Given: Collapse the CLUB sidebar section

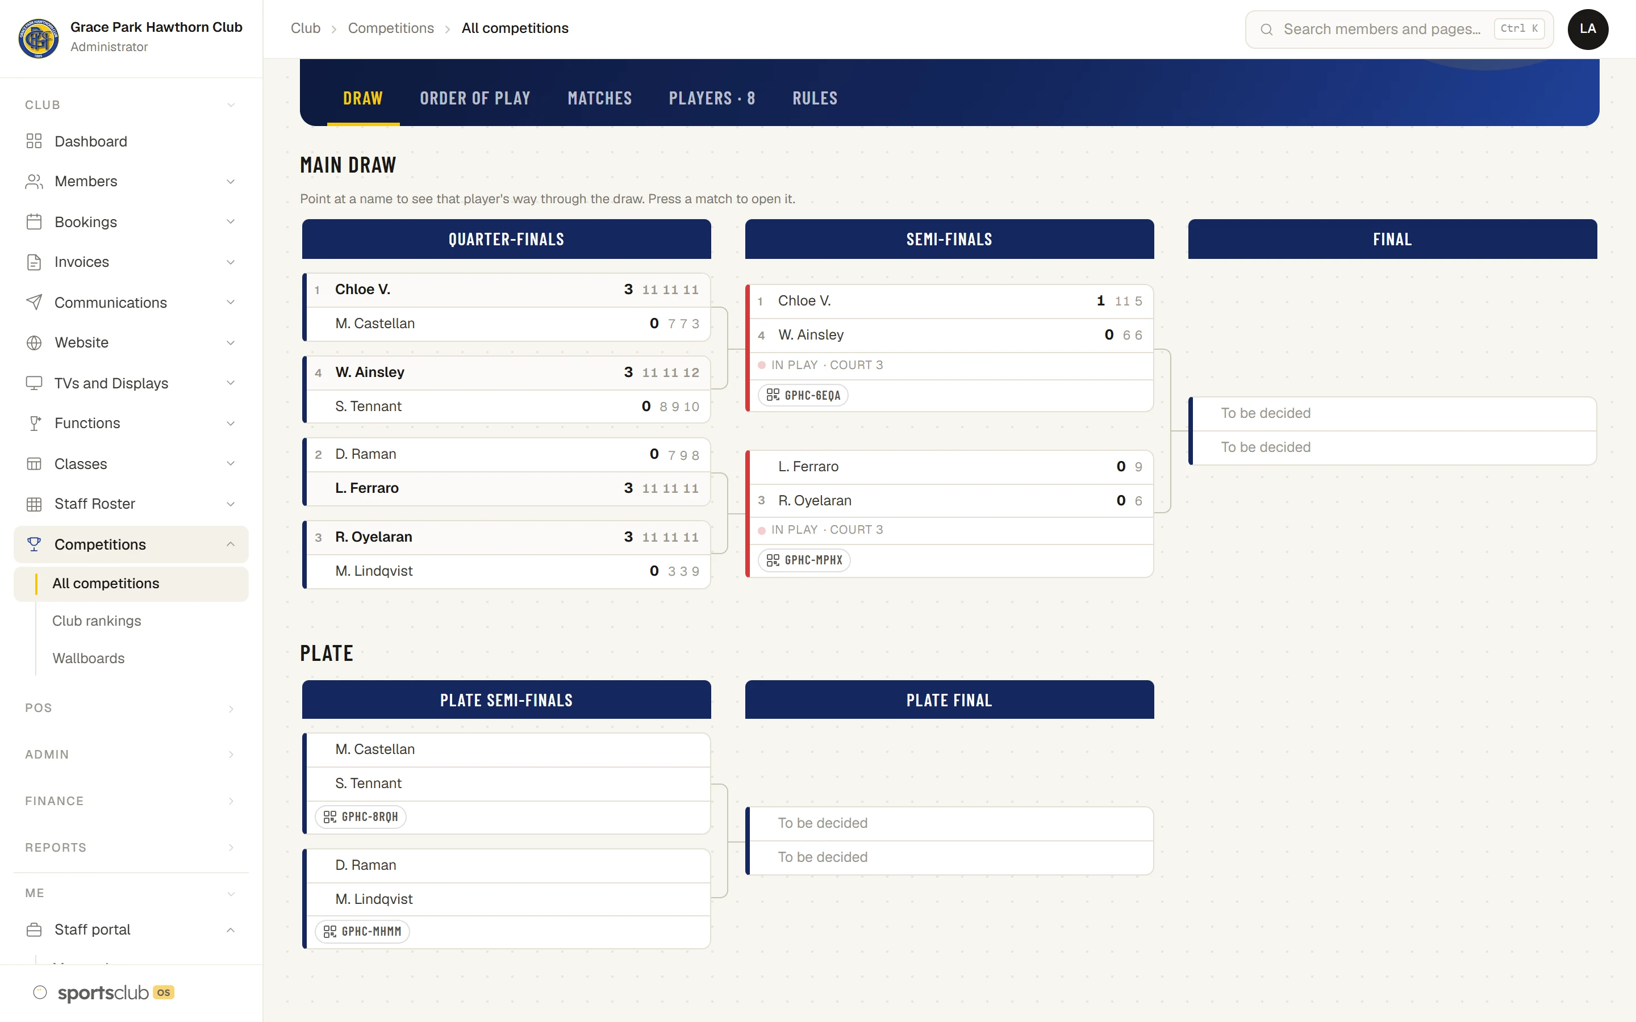Looking at the screenshot, I should 131,105.
